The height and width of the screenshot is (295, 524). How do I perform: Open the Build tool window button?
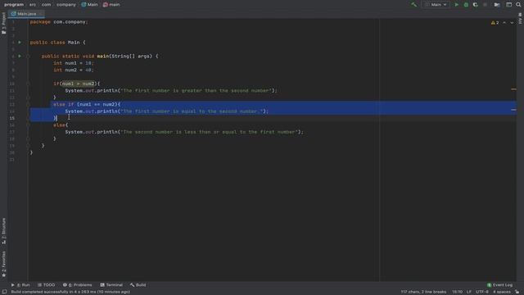(x=138, y=285)
